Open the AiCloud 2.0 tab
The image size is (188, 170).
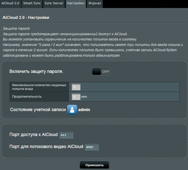pyautogui.click(x=10, y=4)
